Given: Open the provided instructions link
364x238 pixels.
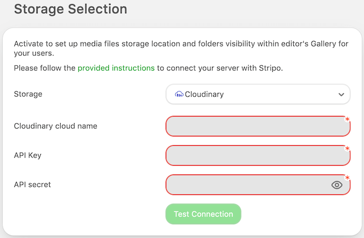Looking at the screenshot, I should tap(116, 68).
